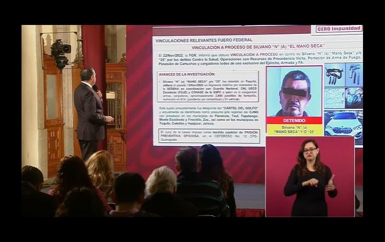
Task: Click the heading 'VINCULACIONES RELEVANTES FUERO FEDERAL'
Action: pyautogui.click(x=204, y=40)
